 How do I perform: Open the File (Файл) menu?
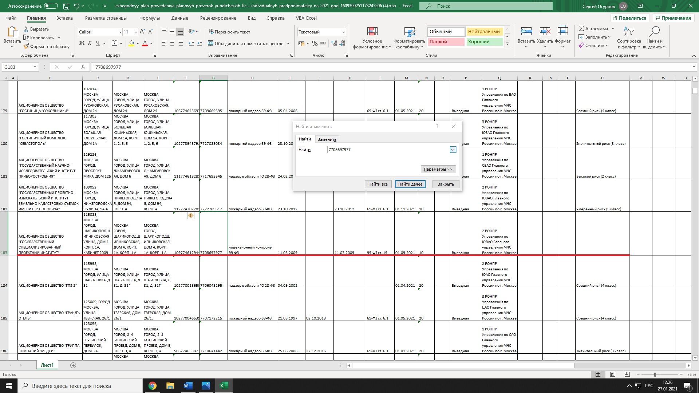pos(11,18)
